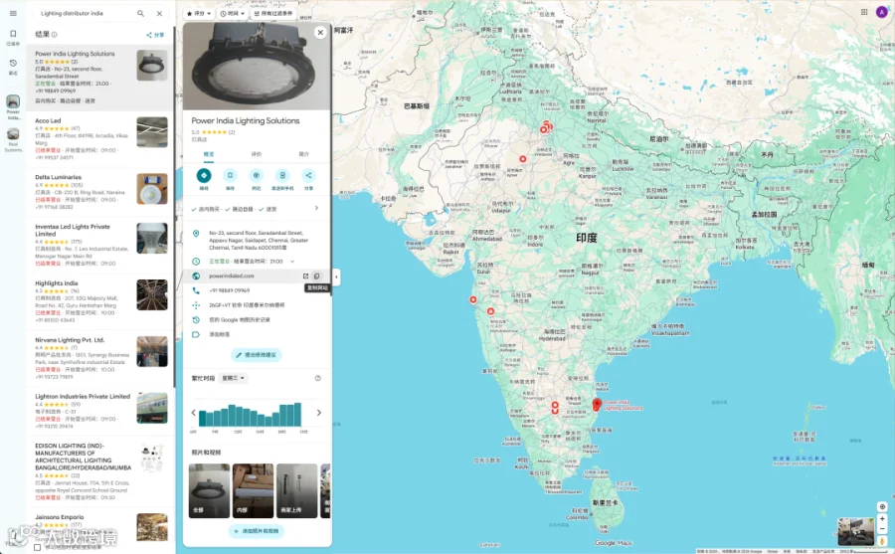This screenshot has height=554, width=895.
Task: Select EDISON LIGHTING (IND) result
Action: [x=101, y=470]
